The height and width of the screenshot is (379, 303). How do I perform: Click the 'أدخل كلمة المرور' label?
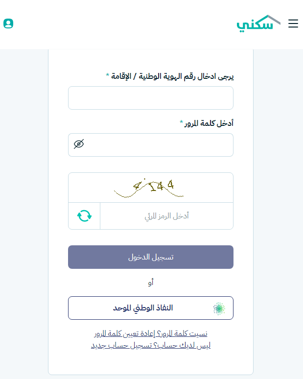[x=209, y=123]
